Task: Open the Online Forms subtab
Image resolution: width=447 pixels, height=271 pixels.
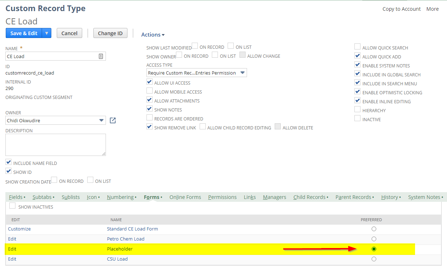Action: pos(185,197)
